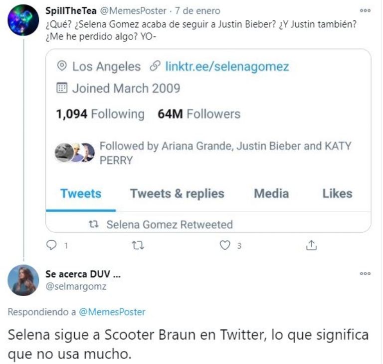Click the calendar icon beside Joined March 2009
Screen dimensions: 383x364
tap(62, 89)
